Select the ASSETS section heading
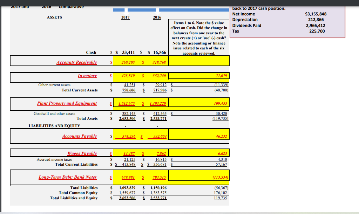 pos(54,18)
